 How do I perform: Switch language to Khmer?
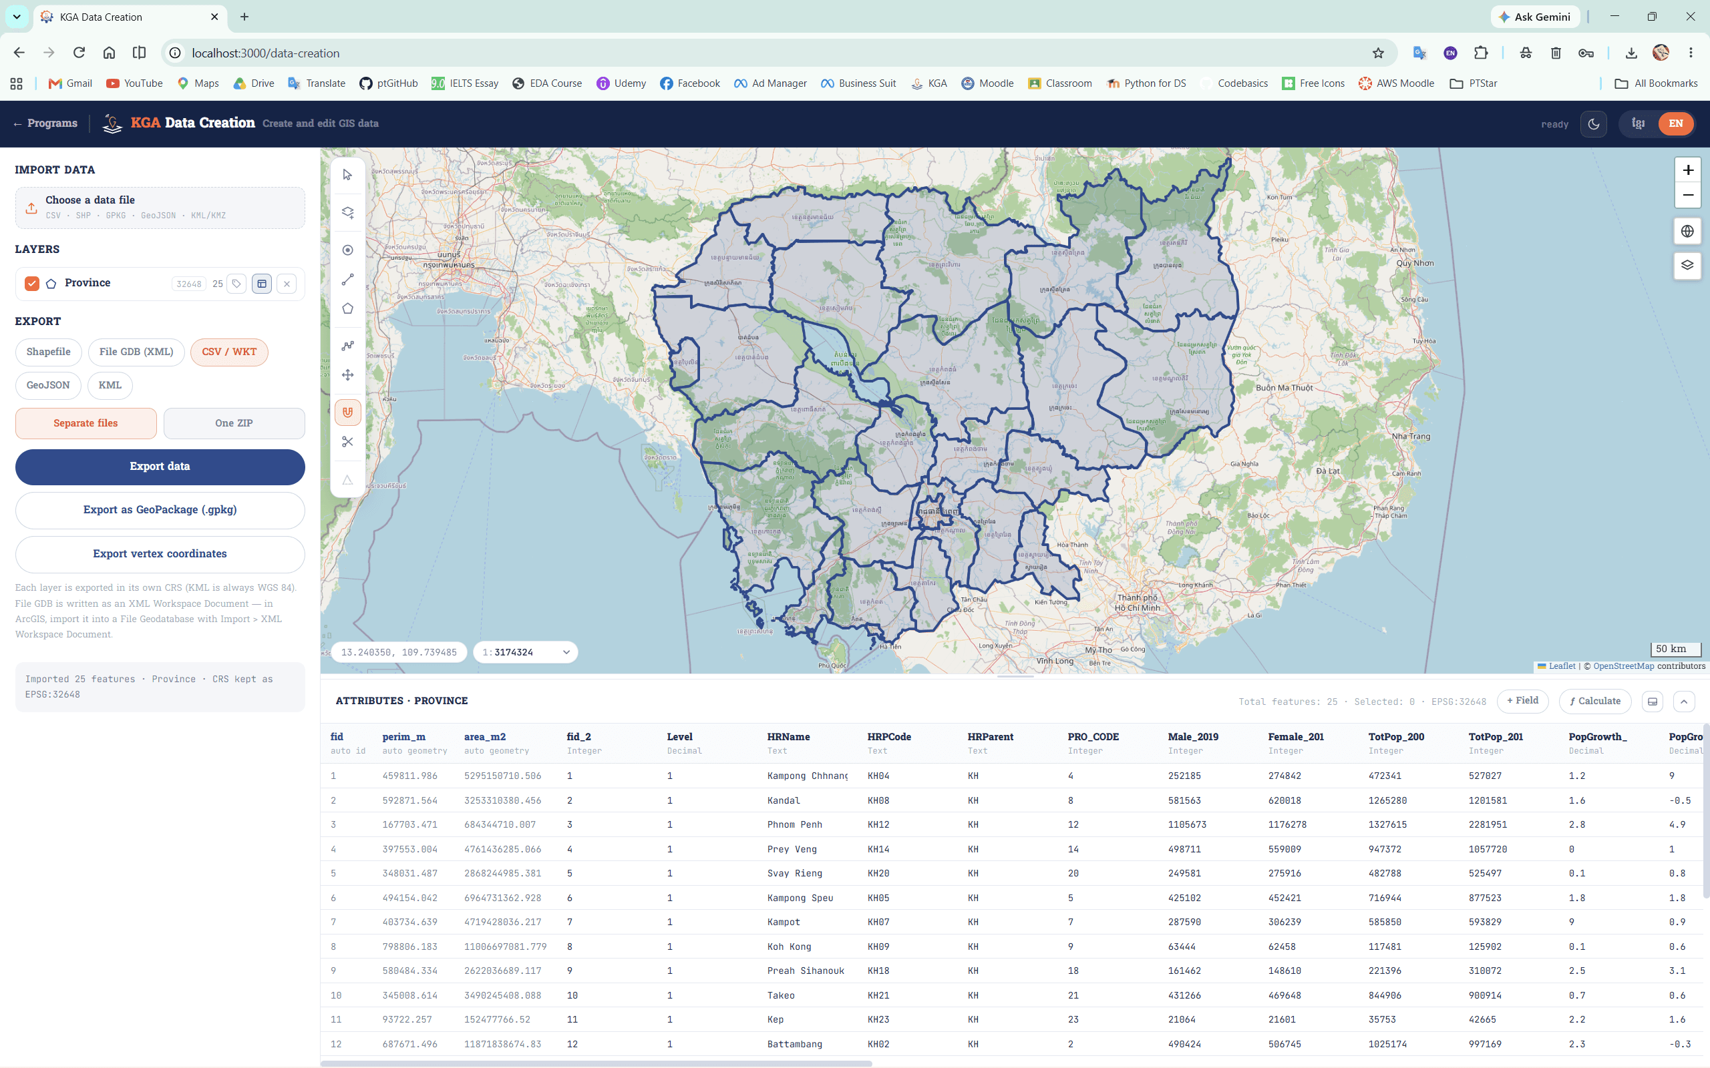1638,123
